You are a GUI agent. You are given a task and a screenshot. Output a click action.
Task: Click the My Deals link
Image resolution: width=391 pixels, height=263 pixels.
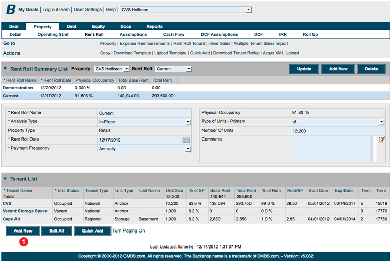pyautogui.click(x=28, y=10)
